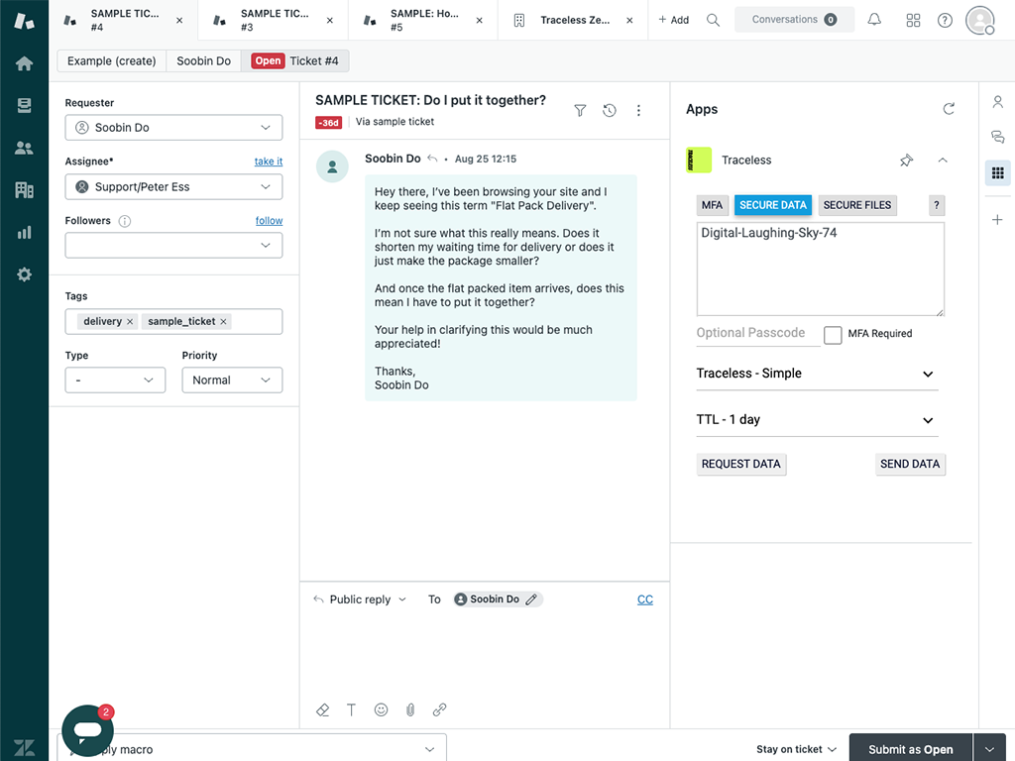Click the take it assignee link
This screenshot has width=1015, height=761.
[x=269, y=161]
